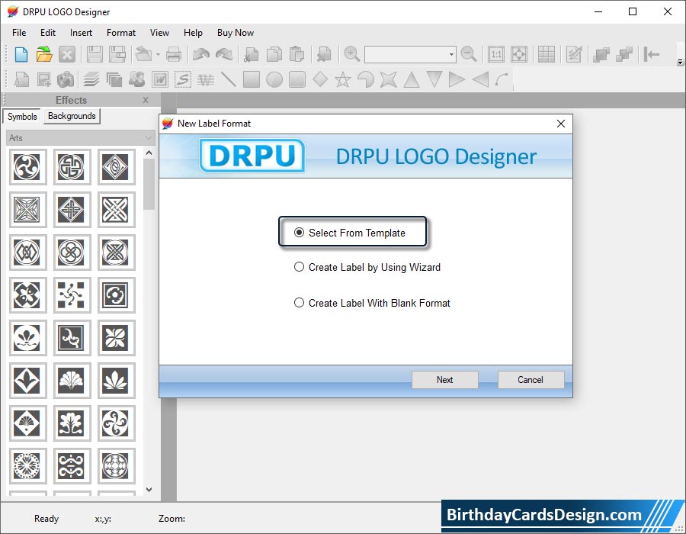Image resolution: width=686 pixels, height=534 pixels.
Task: Click the Save floppy disk icon
Action: (x=95, y=54)
